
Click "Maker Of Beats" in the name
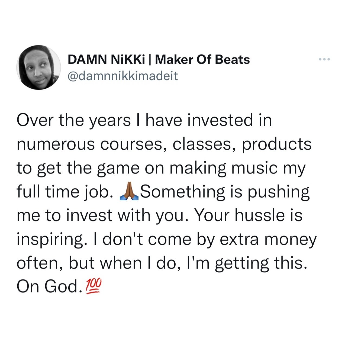[202, 60]
